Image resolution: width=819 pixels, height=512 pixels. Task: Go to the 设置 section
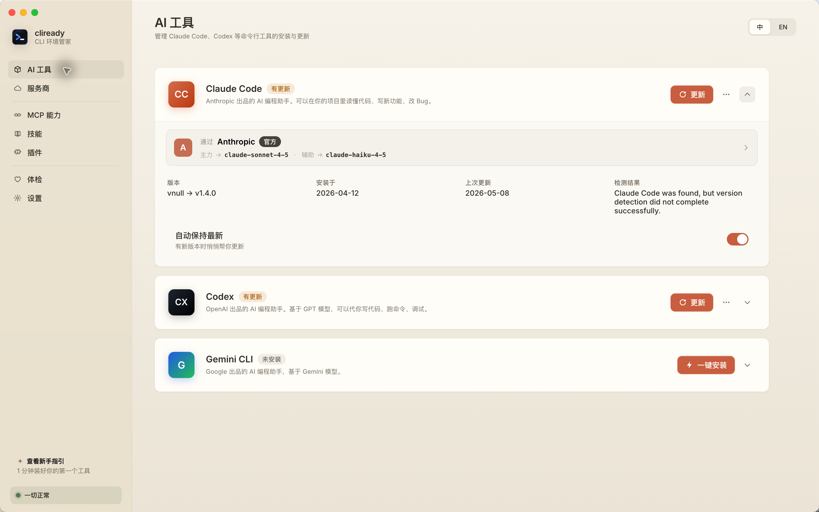[x=66, y=198]
